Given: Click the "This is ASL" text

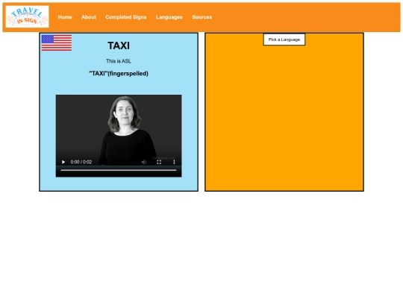Looking at the screenshot, I should tap(119, 61).
